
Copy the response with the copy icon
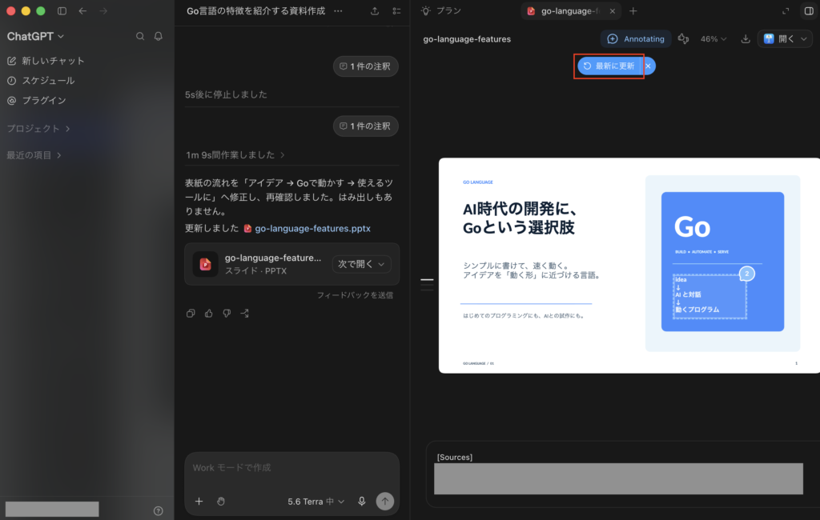pos(191,313)
